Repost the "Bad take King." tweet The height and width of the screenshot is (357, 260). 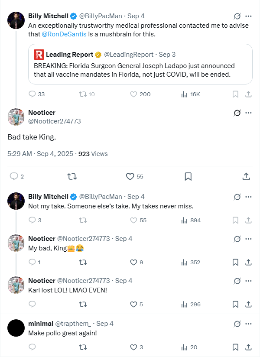[72, 176]
